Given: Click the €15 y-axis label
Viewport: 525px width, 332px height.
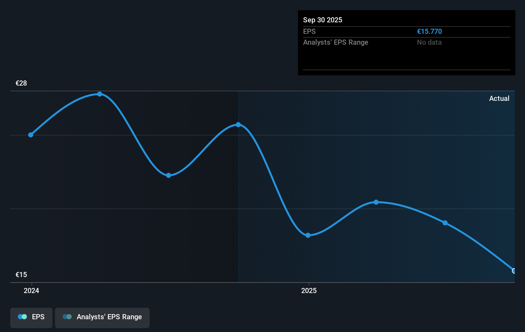Looking at the screenshot, I should pos(21,275).
